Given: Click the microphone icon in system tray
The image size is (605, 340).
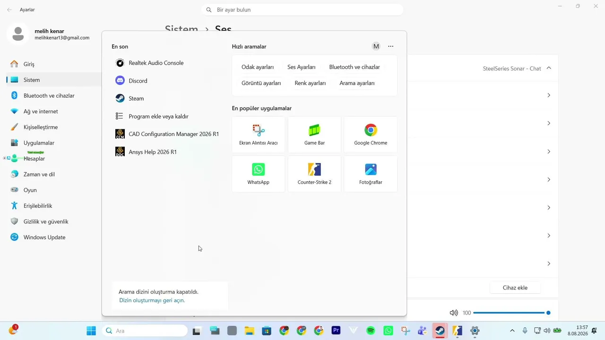Looking at the screenshot, I should (525, 331).
